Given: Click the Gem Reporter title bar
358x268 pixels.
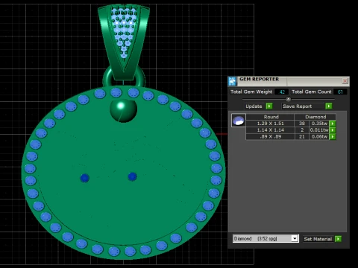Looking at the screenshot, I should (289, 81).
